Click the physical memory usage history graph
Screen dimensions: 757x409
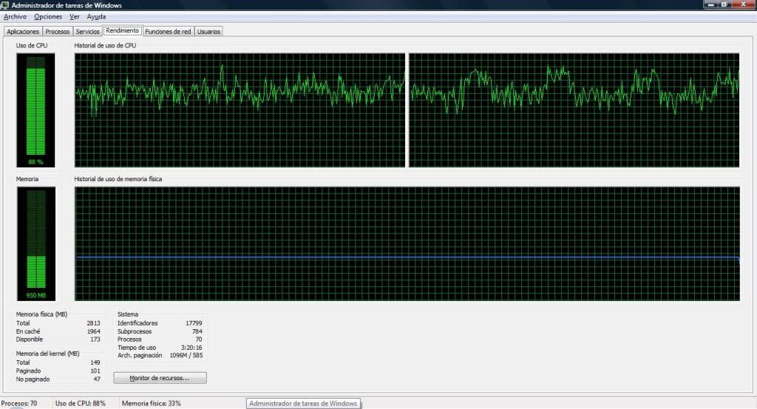407,243
